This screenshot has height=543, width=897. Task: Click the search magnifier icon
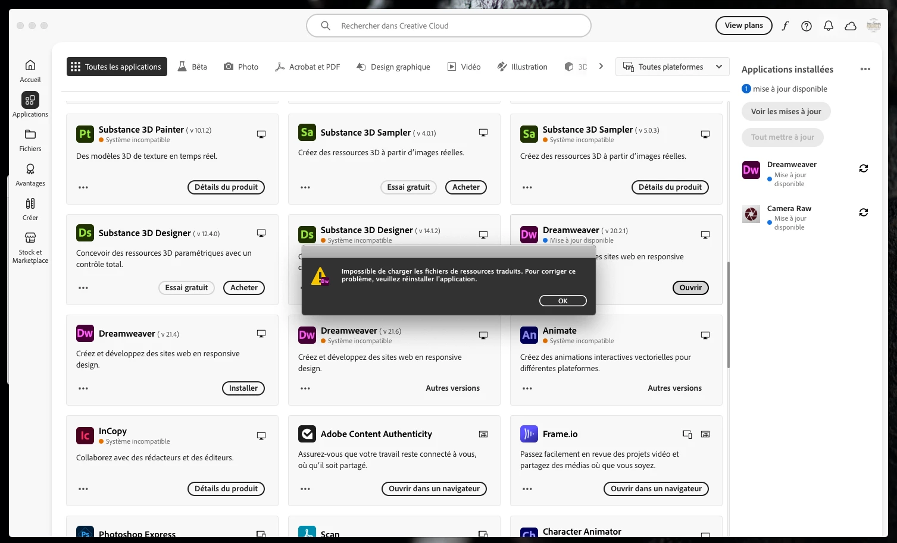tap(326, 26)
